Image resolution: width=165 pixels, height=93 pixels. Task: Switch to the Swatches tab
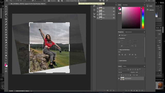(x=125, y=5)
